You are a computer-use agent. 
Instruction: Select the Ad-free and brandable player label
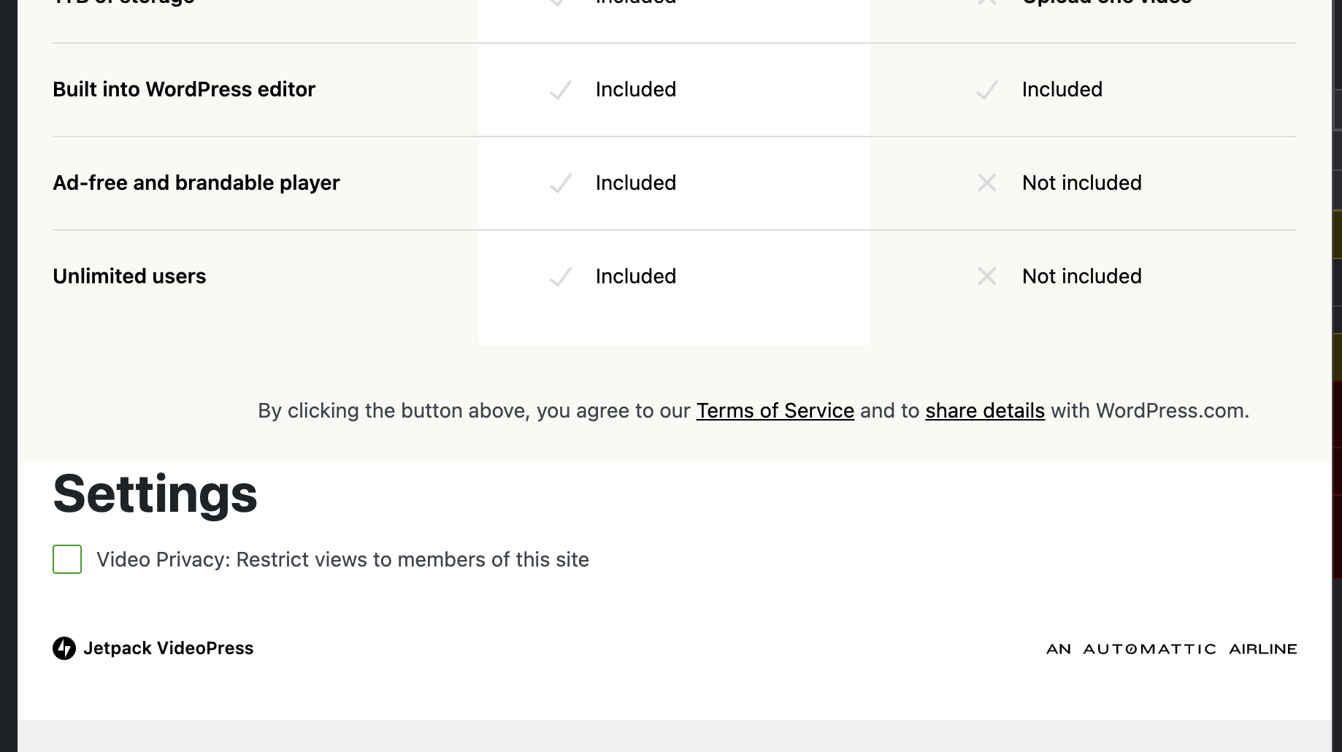196,183
